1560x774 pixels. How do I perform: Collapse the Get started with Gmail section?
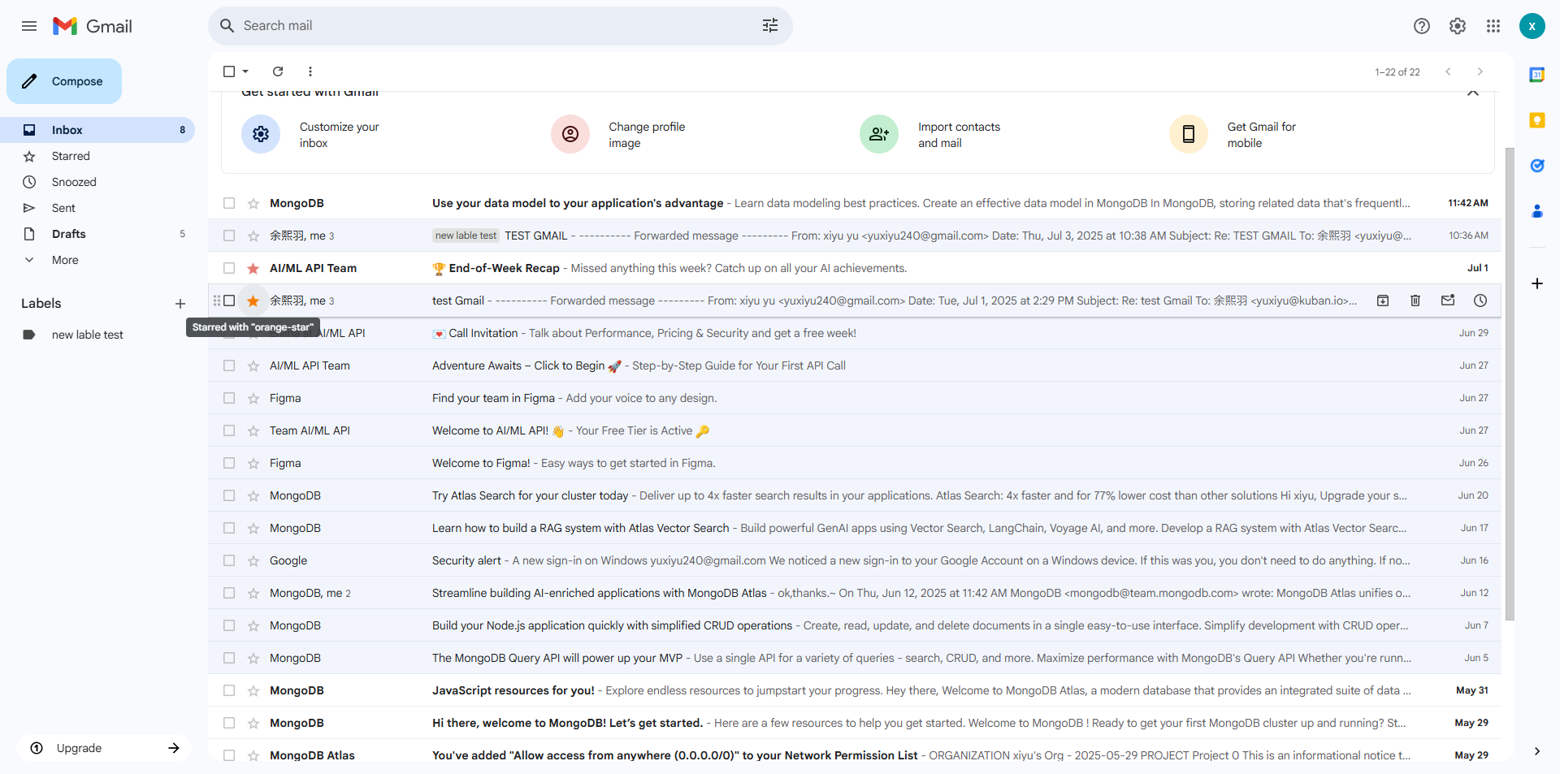tap(1473, 94)
